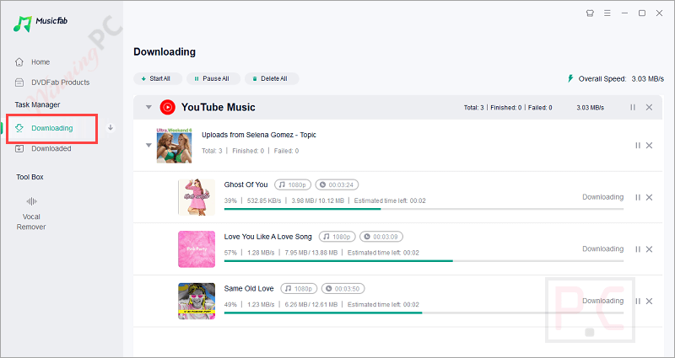This screenshot has height=358, width=675.
Task: Click the Same Old Love progress bar
Action: coord(424,313)
